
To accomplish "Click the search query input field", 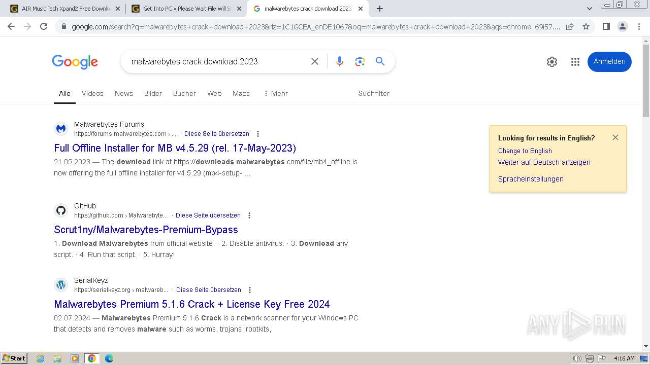I will pos(216,61).
